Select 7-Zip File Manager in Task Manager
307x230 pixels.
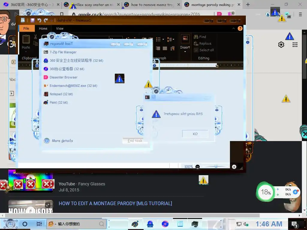point(97,52)
